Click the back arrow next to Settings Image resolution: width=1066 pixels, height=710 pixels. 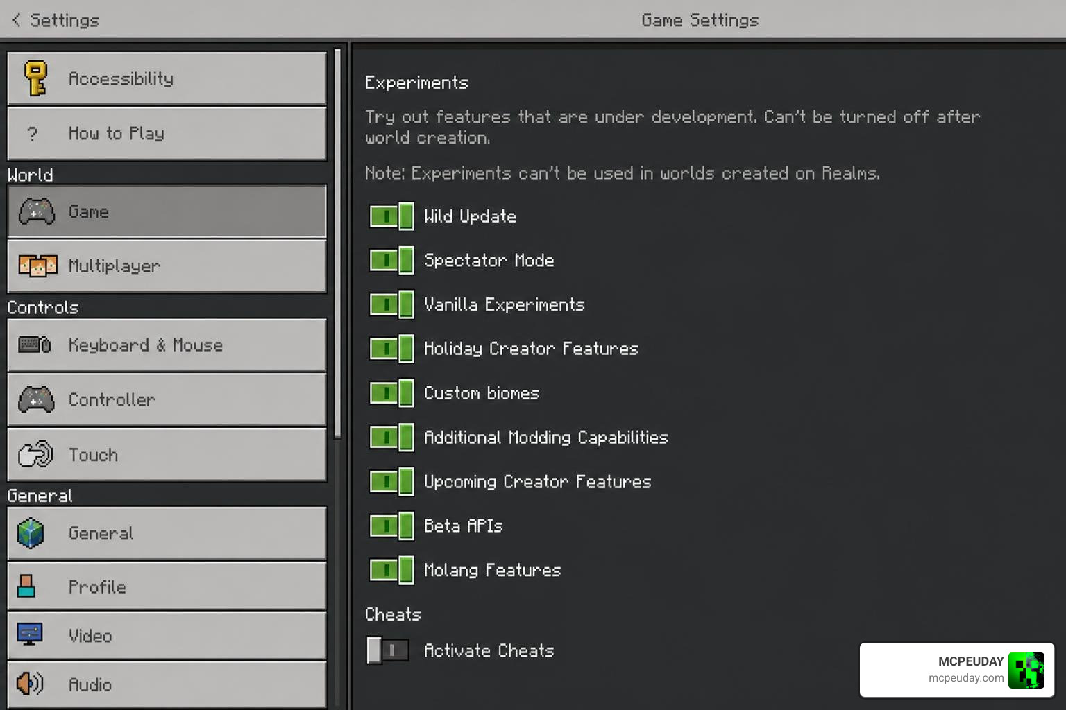click(17, 20)
